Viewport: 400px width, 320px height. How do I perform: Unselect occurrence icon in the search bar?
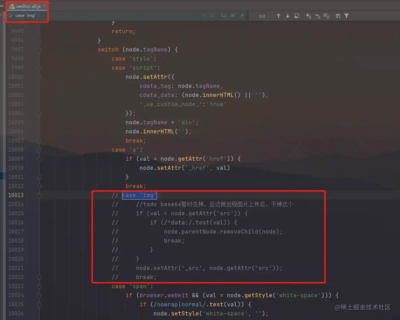(x=317, y=16)
